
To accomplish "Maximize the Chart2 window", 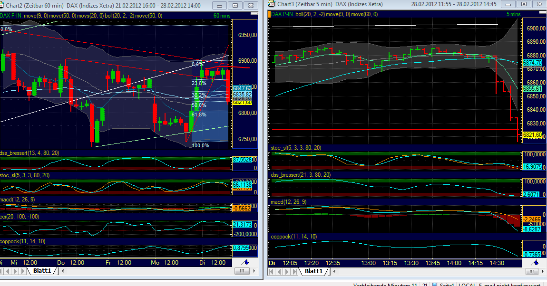I will click(x=235, y=5).
